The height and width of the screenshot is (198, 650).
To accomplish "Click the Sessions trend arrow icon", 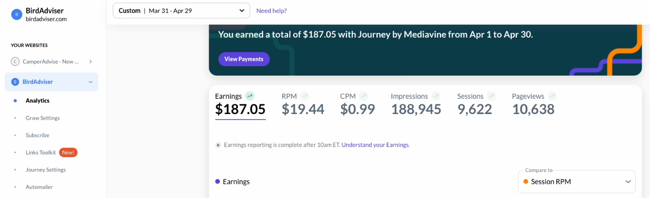I will [x=491, y=96].
